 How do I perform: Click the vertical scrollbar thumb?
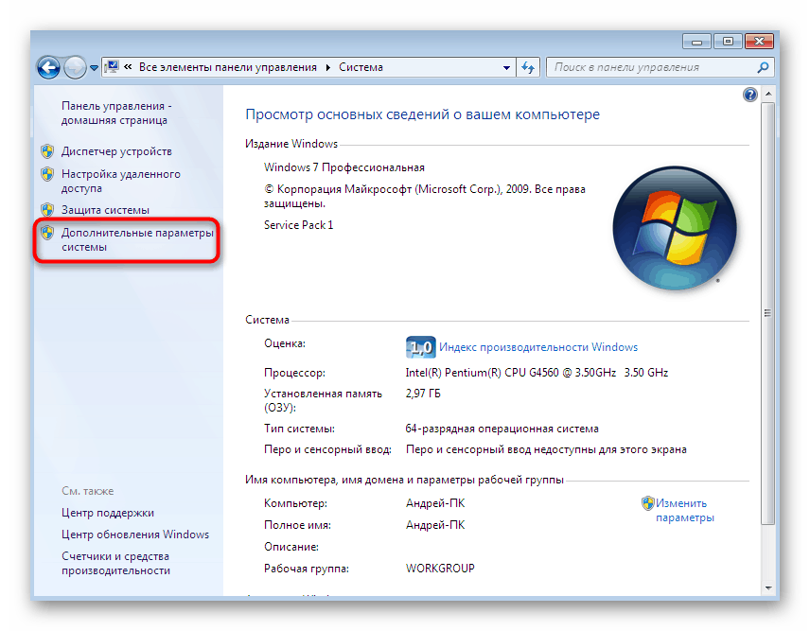click(768, 313)
